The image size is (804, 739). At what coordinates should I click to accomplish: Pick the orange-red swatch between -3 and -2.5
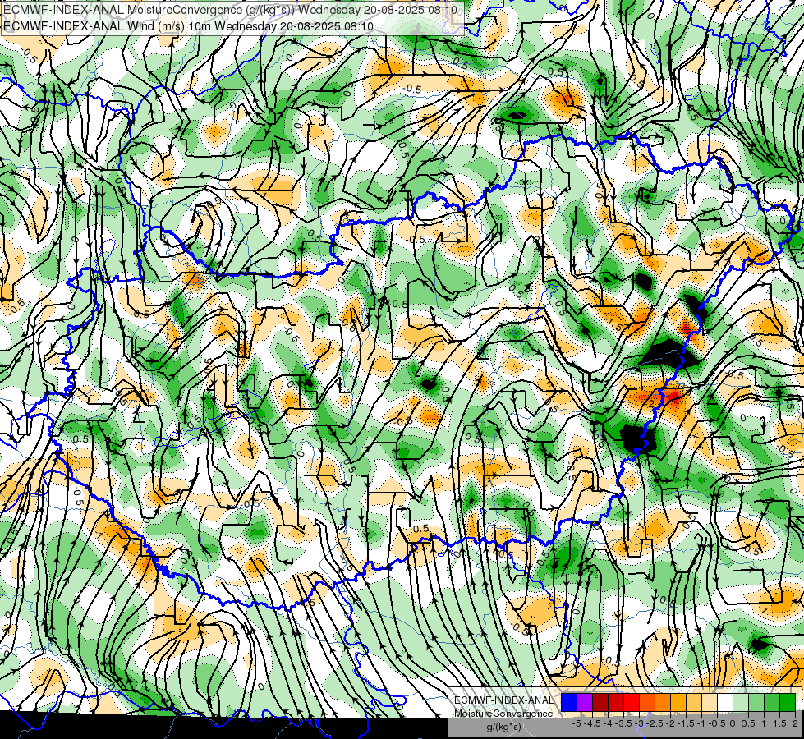647,702
